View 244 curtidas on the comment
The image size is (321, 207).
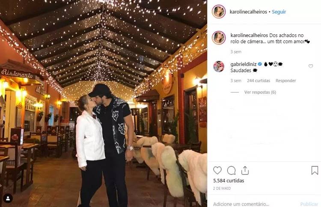[259, 80]
